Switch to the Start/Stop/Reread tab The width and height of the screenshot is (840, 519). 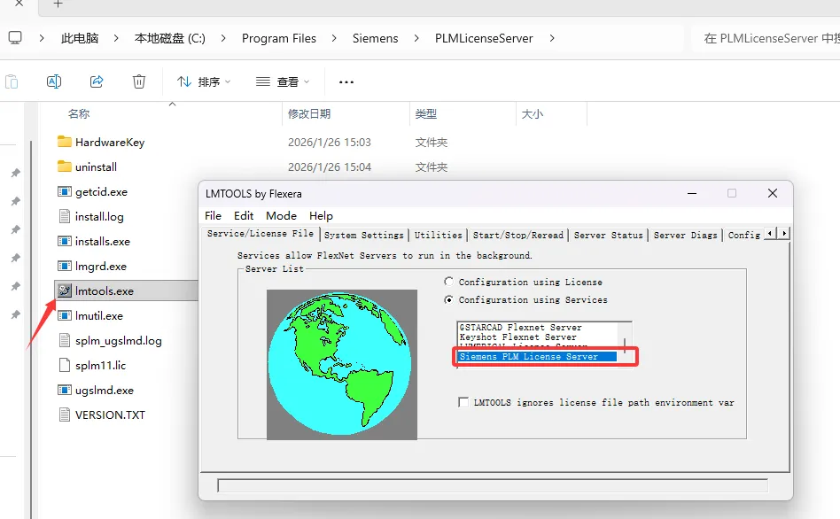coord(518,235)
